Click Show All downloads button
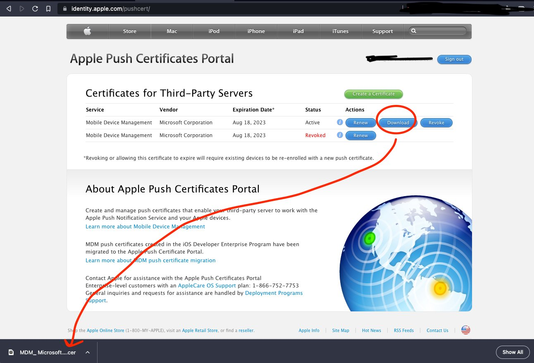Image resolution: width=534 pixels, height=363 pixels. tap(513, 352)
